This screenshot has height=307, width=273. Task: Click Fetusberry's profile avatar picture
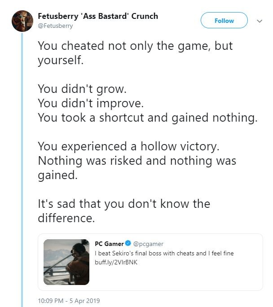(22, 21)
